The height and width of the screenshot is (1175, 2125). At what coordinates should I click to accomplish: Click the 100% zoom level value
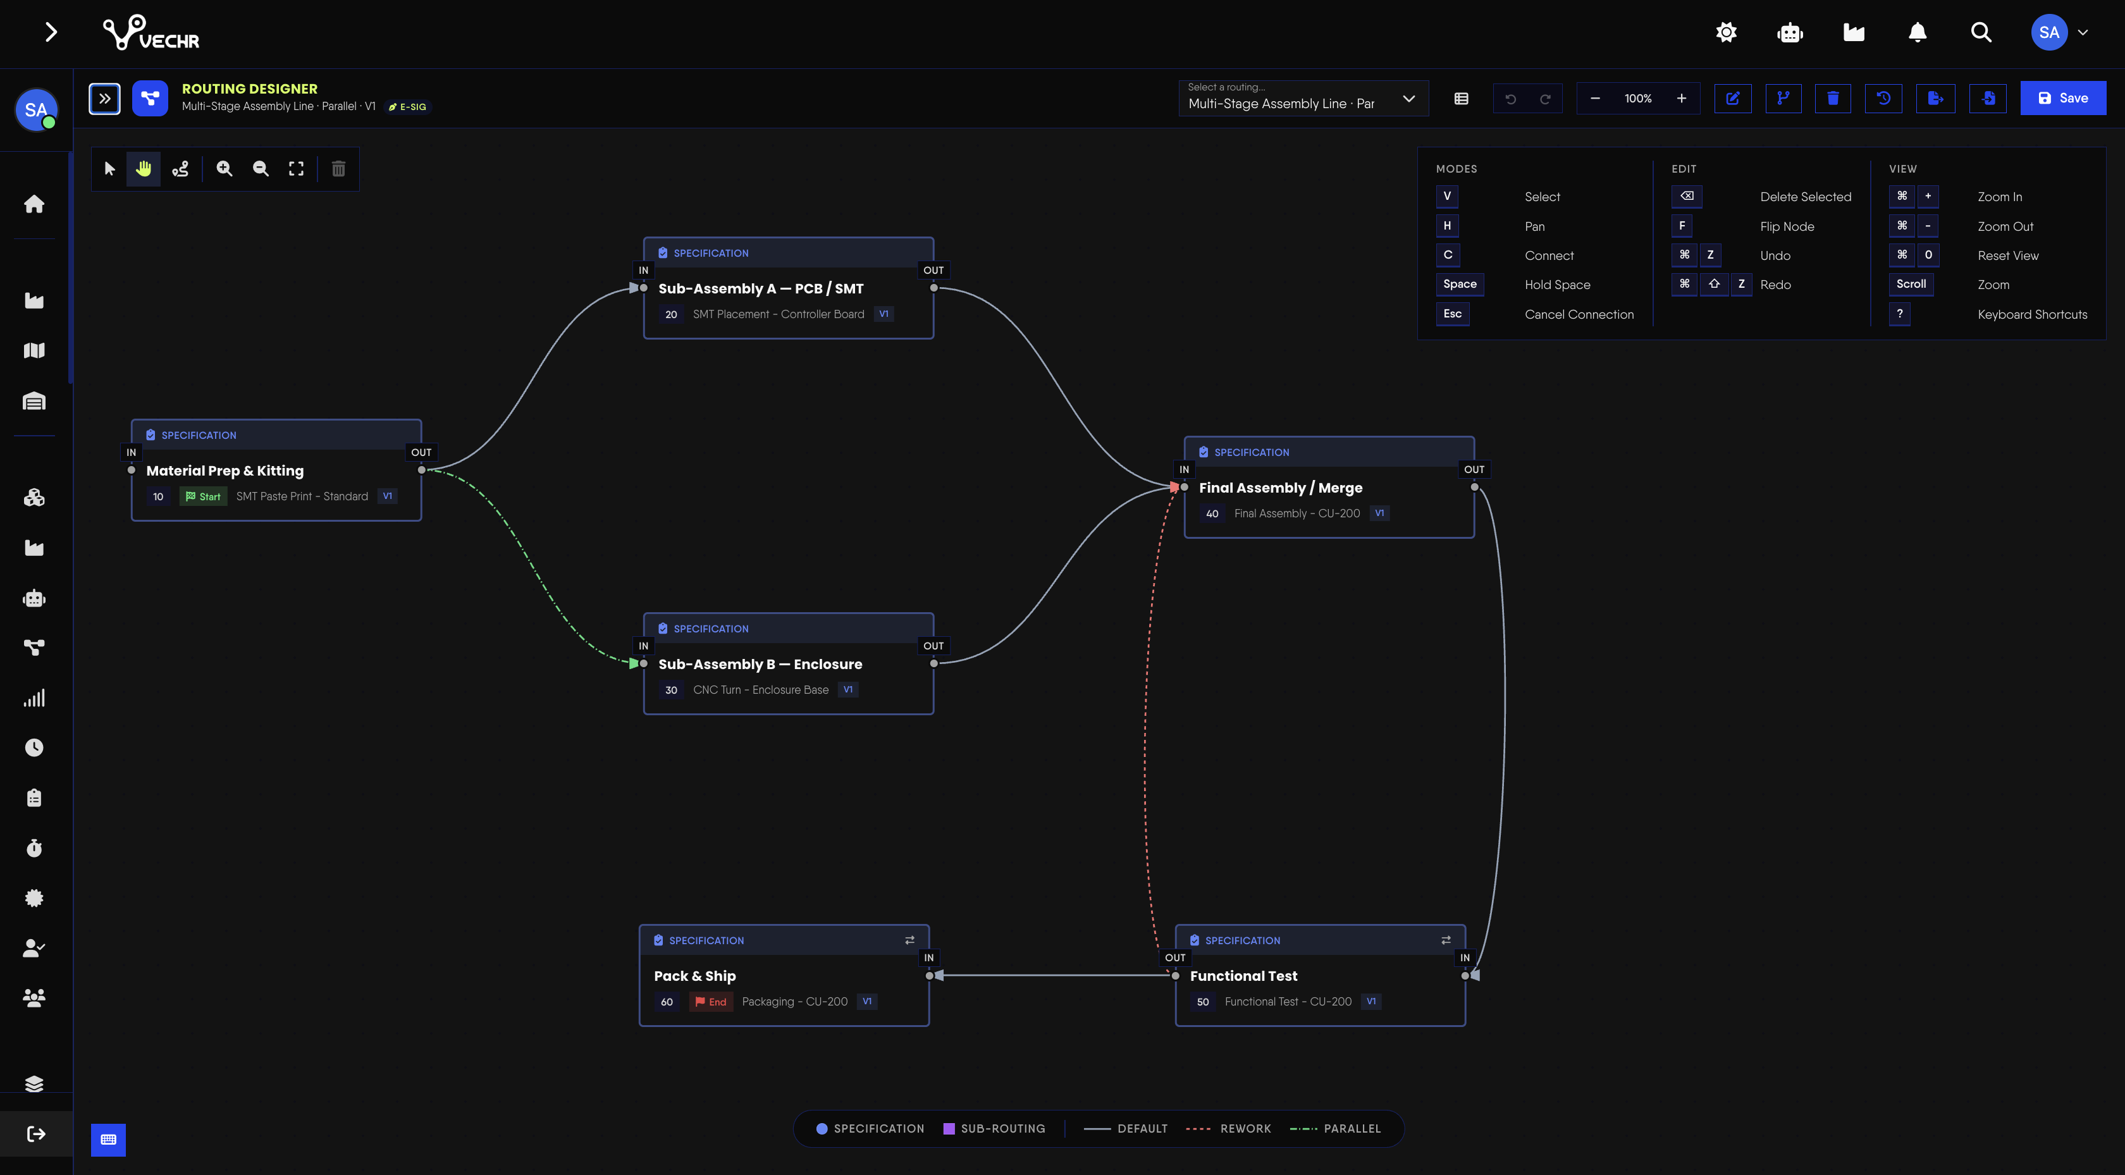pos(1638,98)
